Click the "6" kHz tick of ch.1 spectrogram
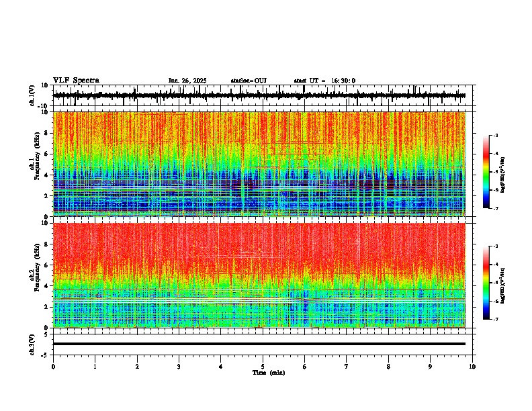 (46, 154)
